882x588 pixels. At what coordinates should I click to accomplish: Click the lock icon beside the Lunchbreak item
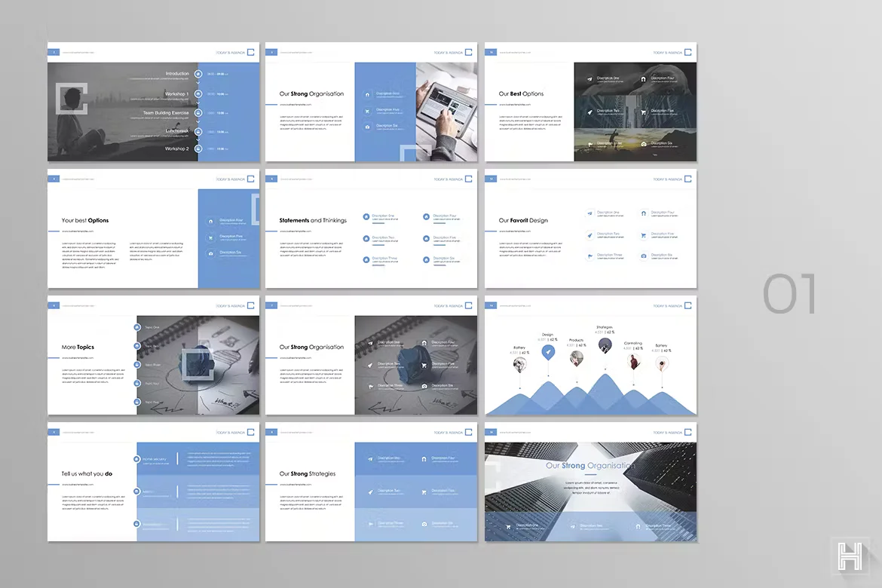(198, 130)
